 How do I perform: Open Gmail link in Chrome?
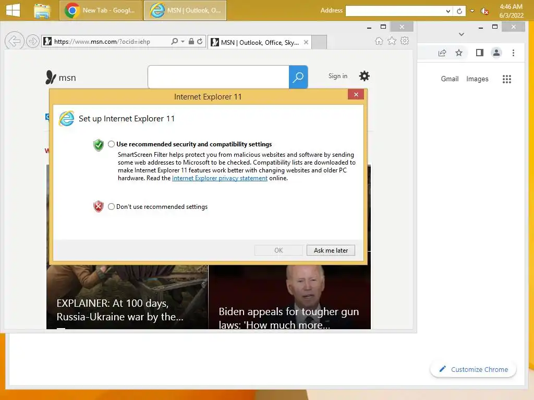[450, 79]
